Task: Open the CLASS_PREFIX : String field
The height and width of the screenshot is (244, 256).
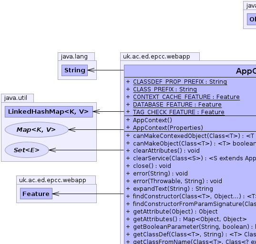Action: click(165, 89)
